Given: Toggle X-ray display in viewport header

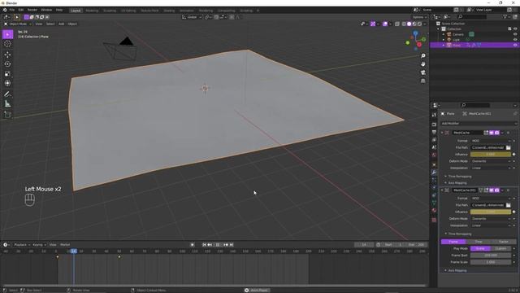Looking at the screenshot, I should (x=397, y=24).
